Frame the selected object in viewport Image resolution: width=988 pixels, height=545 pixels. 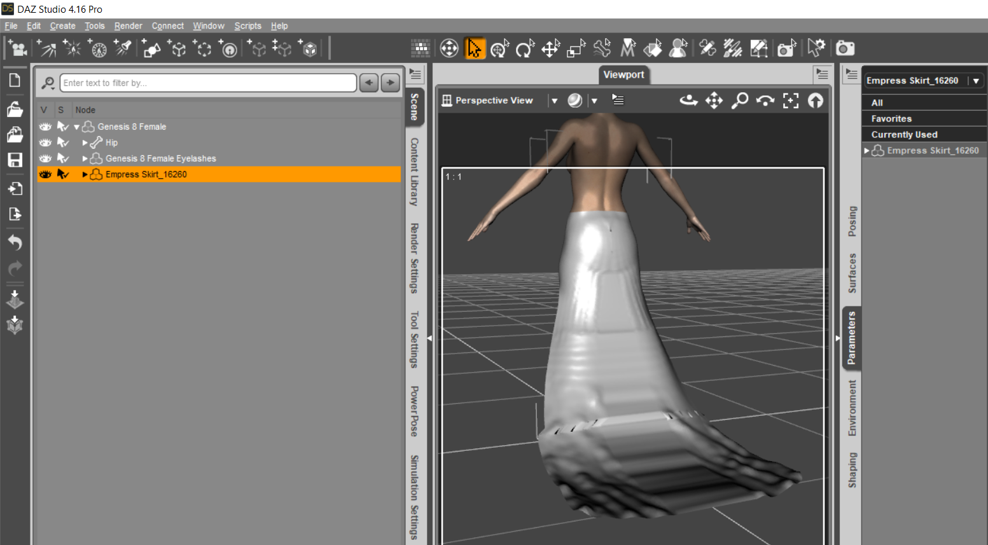(790, 100)
